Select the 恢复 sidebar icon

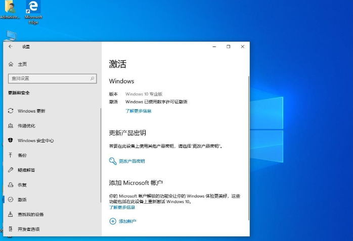click(x=11, y=185)
